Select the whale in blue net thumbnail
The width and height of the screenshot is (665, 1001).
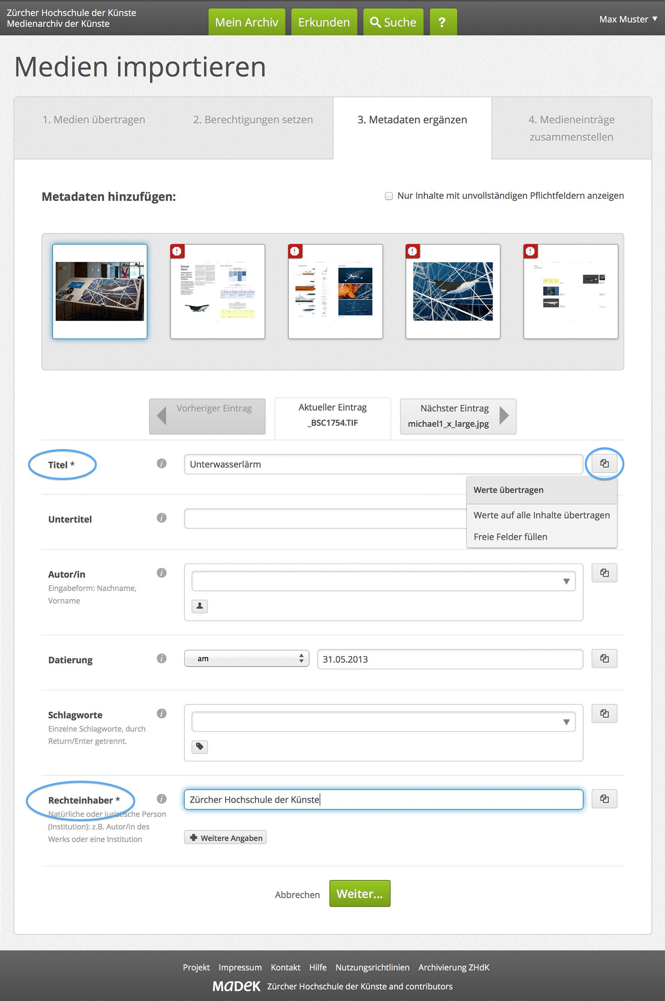tap(453, 292)
